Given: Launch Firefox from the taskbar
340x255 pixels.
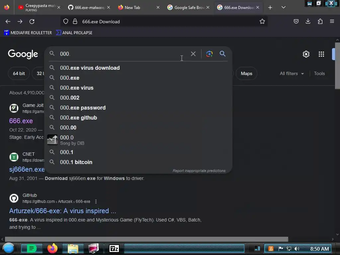Looking at the screenshot, I should click(52, 248).
